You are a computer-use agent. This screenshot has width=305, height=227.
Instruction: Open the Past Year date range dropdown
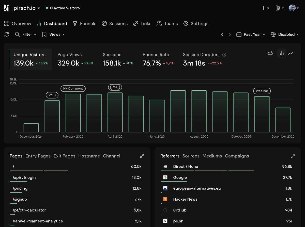point(251,34)
